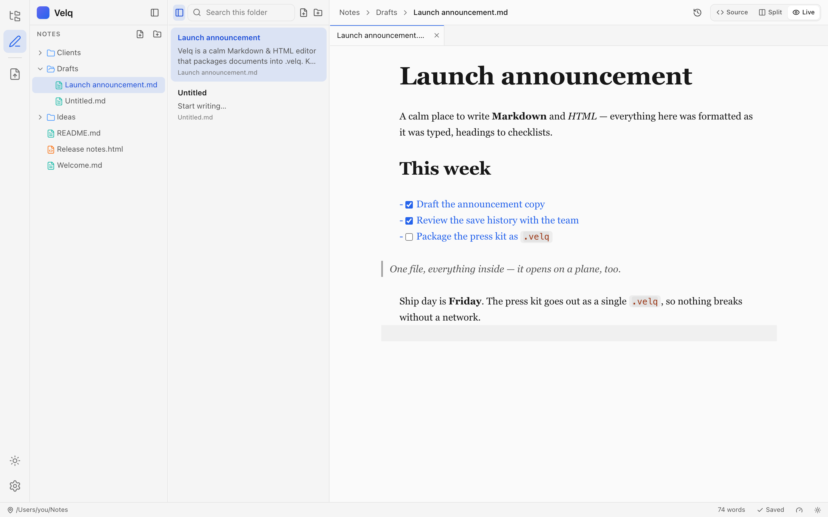The height and width of the screenshot is (517, 828).
Task: Click the gauge icon in the status bar
Action: click(799, 510)
